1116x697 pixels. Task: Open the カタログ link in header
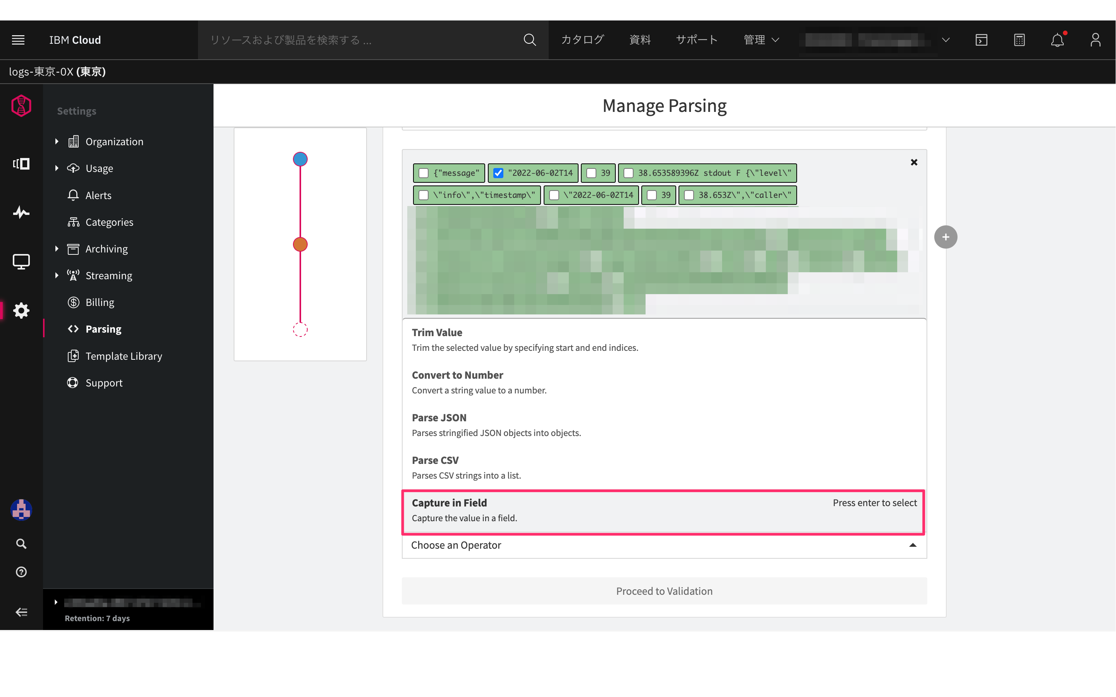pyautogui.click(x=582, y=40)
